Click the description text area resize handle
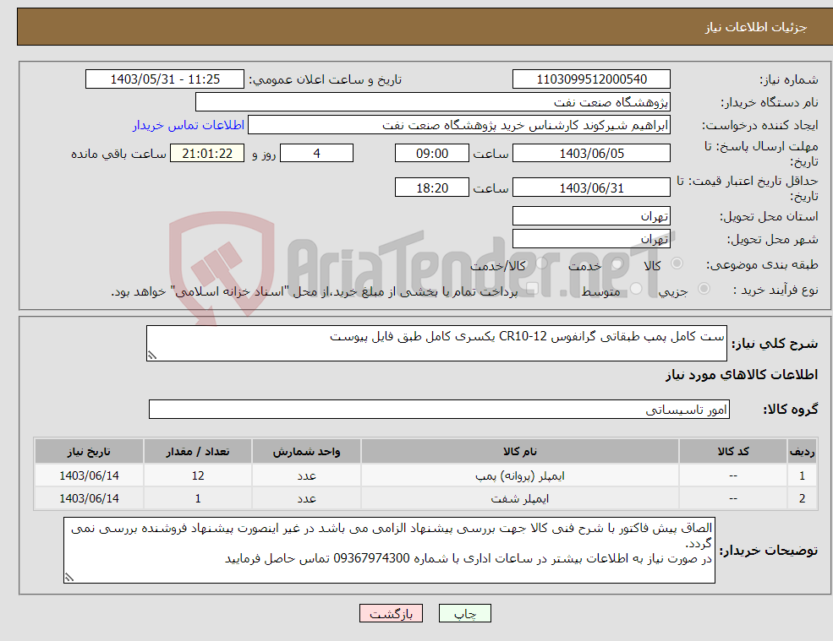The height and width of the screenshot is (641, 833). 152,356
